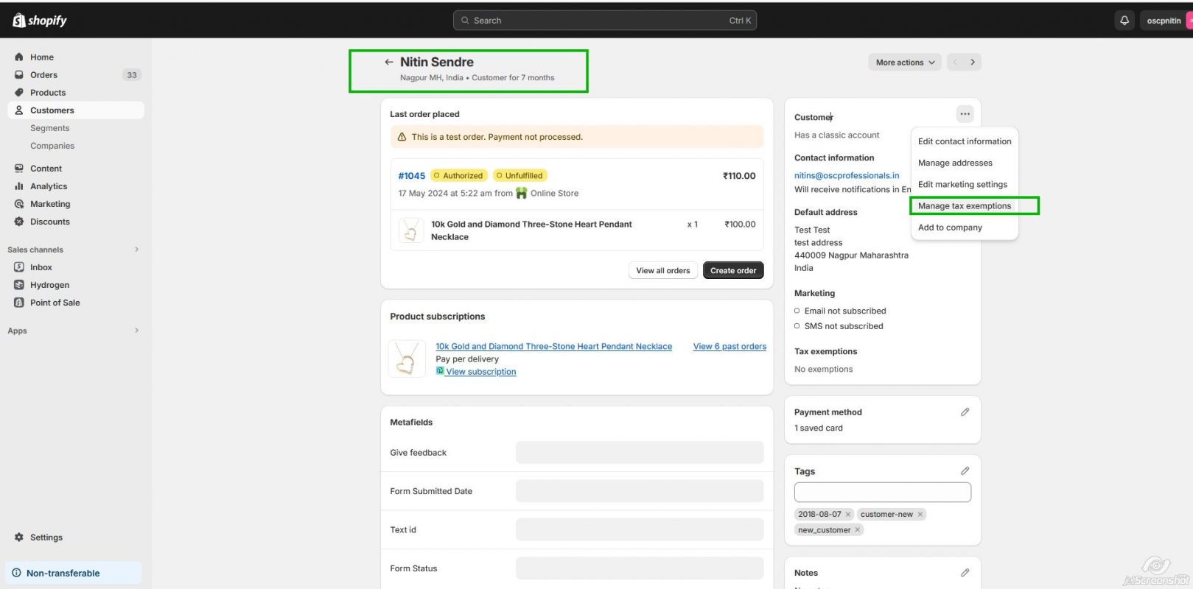Image resolution: width=1193 pixels, height=589 pixels.
Task: Edit Notes using the pencil icon
Action: [965, 573]
